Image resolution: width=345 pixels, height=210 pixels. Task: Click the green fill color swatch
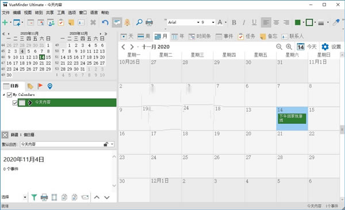[297, 22]
